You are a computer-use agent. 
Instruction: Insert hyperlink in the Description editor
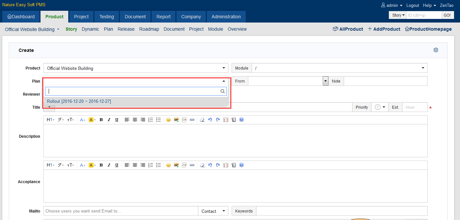click(x=192, y=120)
